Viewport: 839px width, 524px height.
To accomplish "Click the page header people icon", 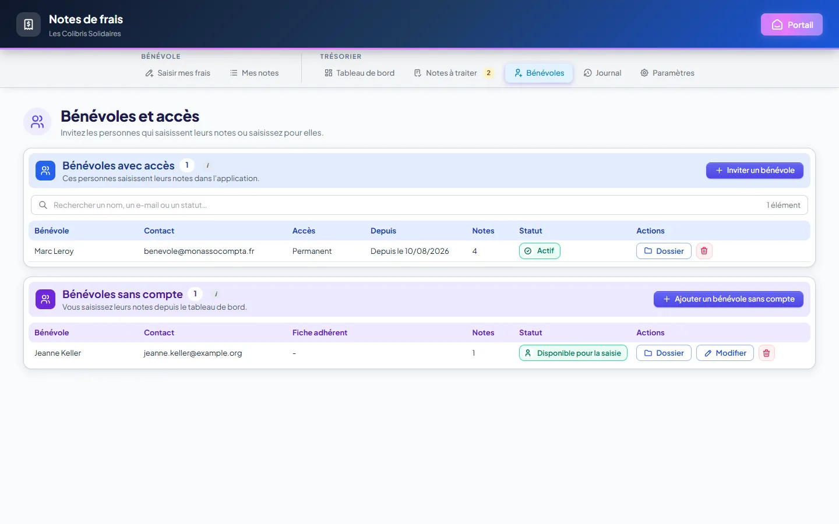I will pos(37,122).
